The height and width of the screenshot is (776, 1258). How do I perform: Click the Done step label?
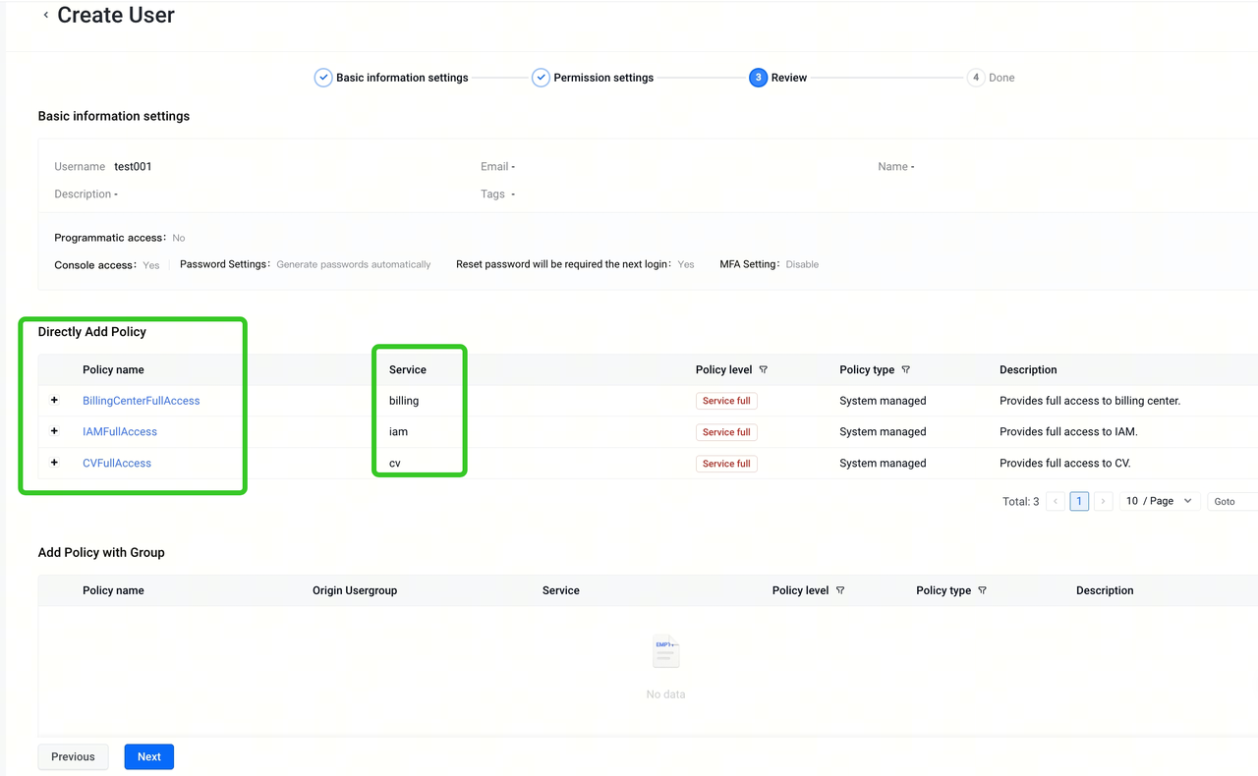[1001, 78]
